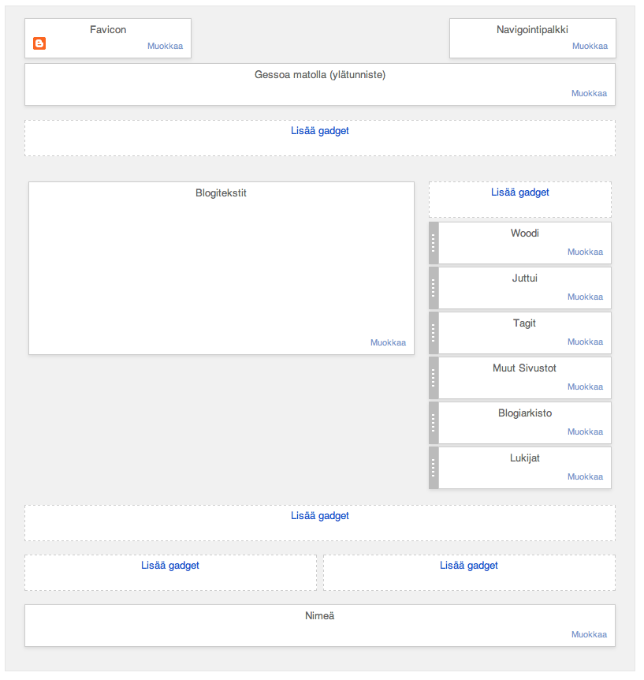The image size is (644, 680).
Task: Grab the drag handle of the Woodi gadget
Action: point(434,243)
